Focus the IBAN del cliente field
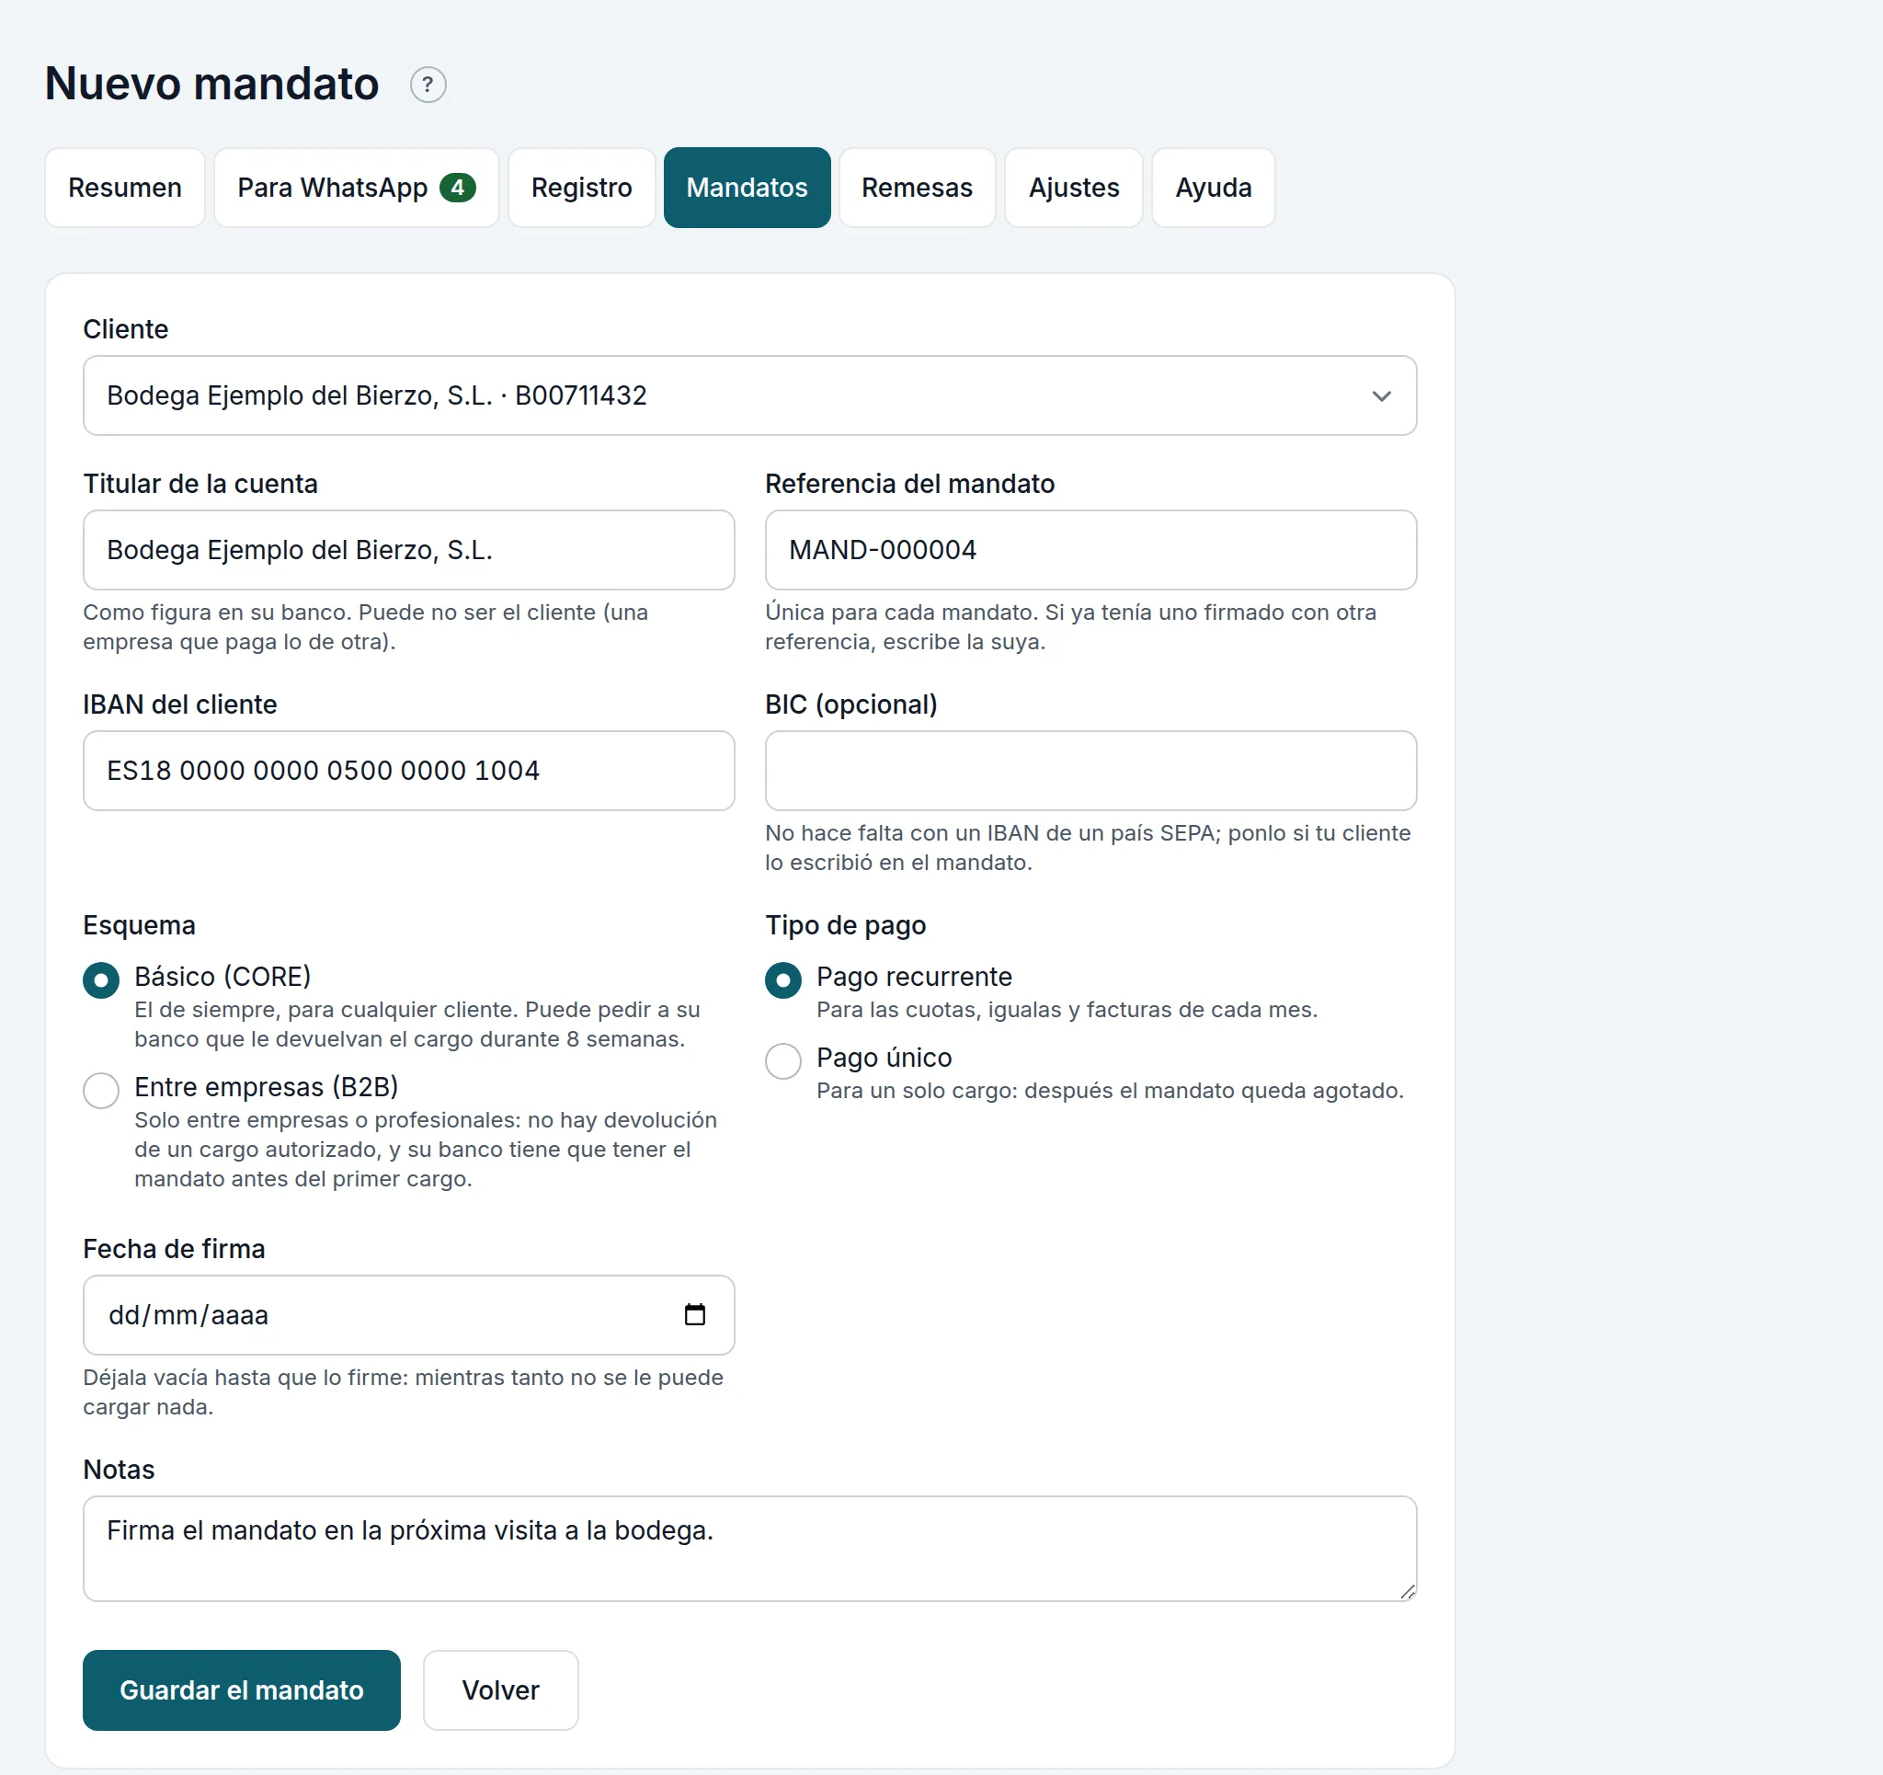Screen dimensions: 1883x1775 [x=408, y=771]
